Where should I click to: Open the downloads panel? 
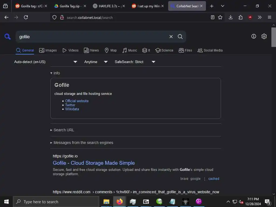click(231, 17)
